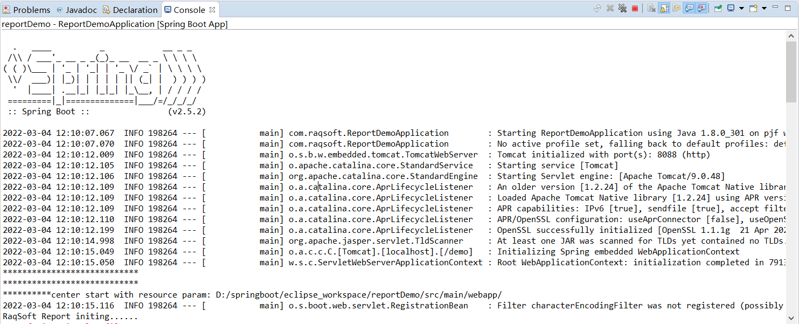Screen dimensions: 799x324
Task: Toggle Word Wrap in the console
Action: tap(676, 8)
